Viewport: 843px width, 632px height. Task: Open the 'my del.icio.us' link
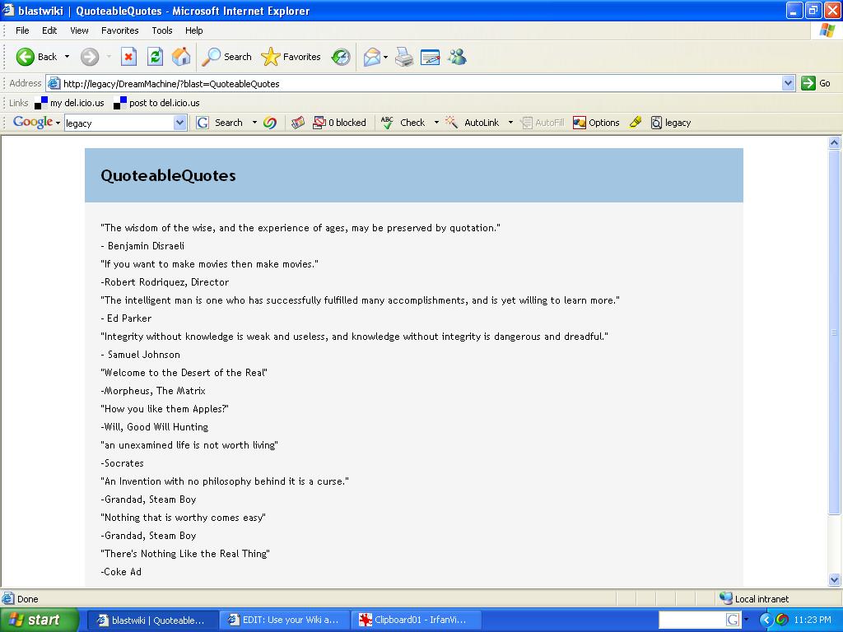[x=69, y=103]
